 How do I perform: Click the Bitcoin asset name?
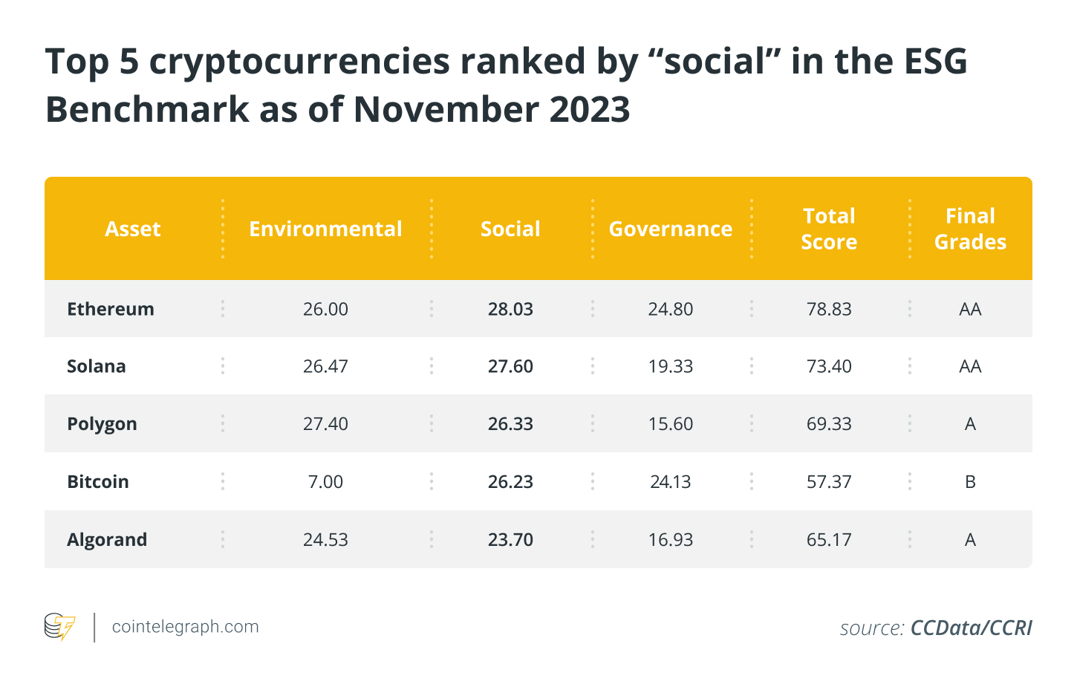click(x=98, y=482)
